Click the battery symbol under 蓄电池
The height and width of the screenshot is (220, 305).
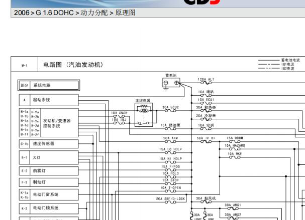coord(171,83)
